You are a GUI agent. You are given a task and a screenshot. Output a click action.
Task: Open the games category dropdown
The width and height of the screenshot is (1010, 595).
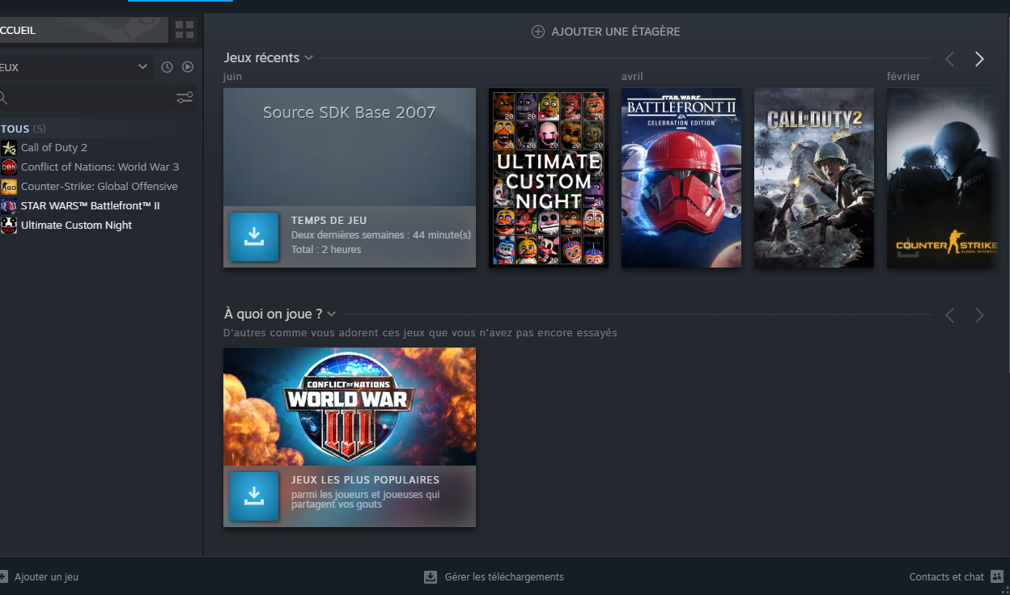click(76, 67)
